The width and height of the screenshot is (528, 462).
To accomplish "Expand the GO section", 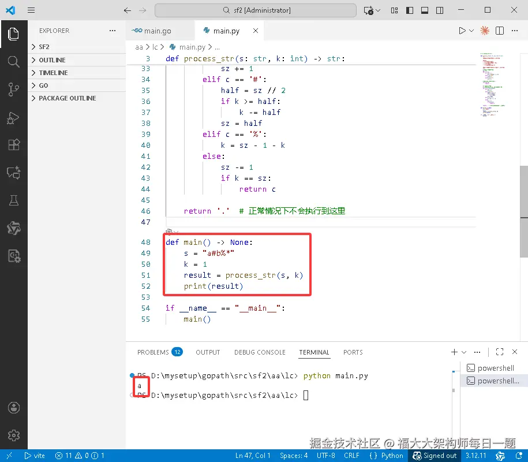I will click(77, 85).
